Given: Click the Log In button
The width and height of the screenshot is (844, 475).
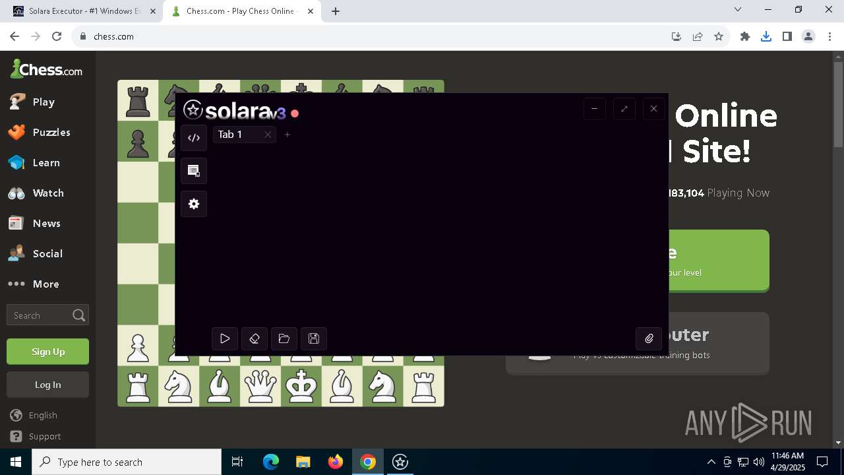Looking at the screenshot, I should [x=47, y=385].
